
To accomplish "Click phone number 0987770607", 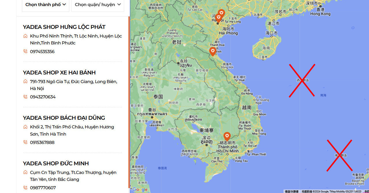I will pos(43,188).
